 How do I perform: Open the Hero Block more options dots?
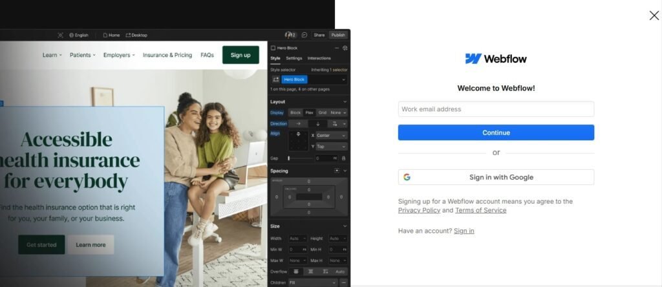336,48
